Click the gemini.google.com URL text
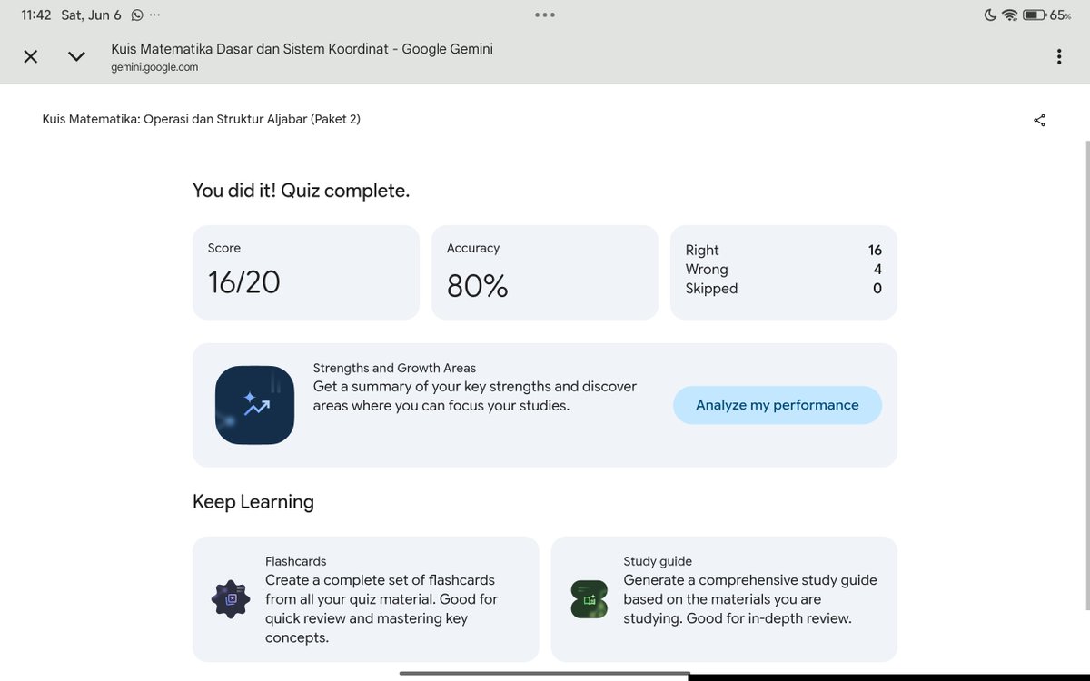The image size is (1090, 681). tap(154, 67)
